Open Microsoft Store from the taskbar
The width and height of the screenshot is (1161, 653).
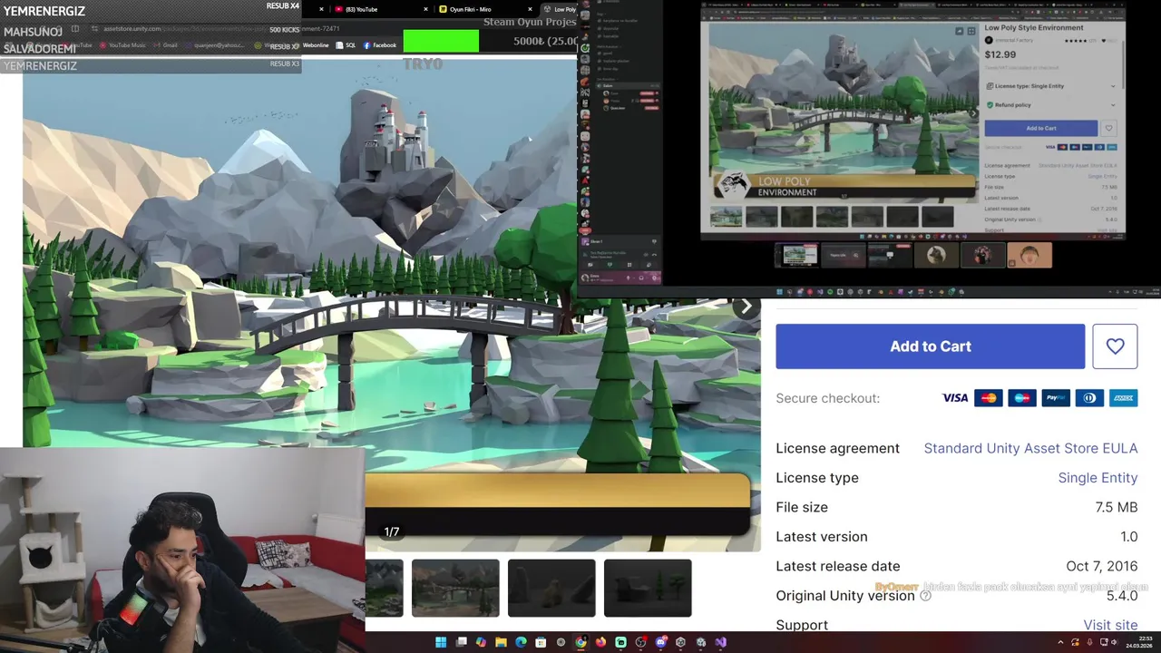click(x=541, y=642)
